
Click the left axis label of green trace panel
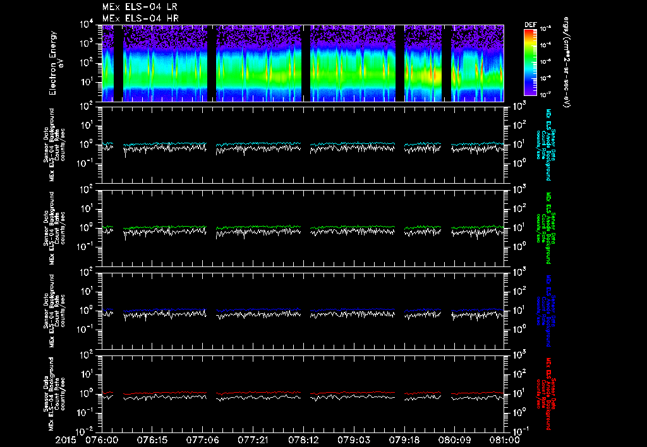pyautogui.click(x=54, y=228)
